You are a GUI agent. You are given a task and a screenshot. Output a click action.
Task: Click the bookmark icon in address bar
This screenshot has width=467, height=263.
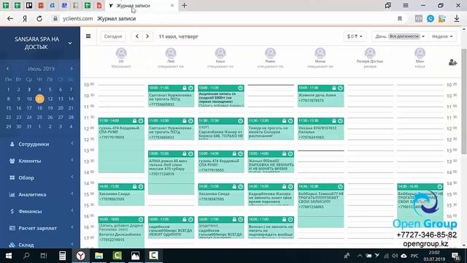400,18
